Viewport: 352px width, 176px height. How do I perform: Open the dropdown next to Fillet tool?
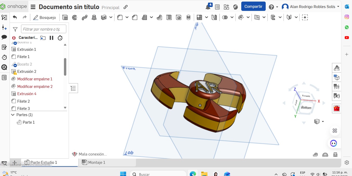[127, 17]
